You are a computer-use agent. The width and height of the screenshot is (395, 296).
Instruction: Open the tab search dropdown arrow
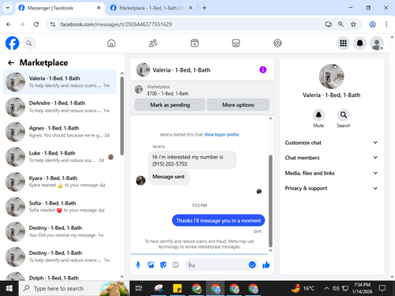[8, 8]
